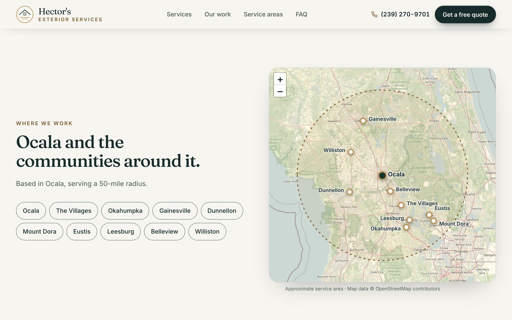Viewport: 512px width, 320px height.
Task: Select the Dunnellon map marker
Action: pyautogui.click(x=349, y=192)
